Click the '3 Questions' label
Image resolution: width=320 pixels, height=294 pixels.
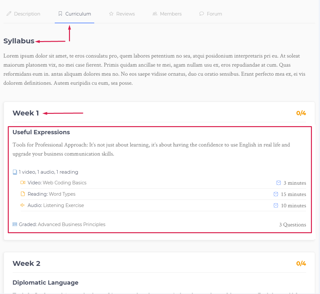click(x=292, y=225)
